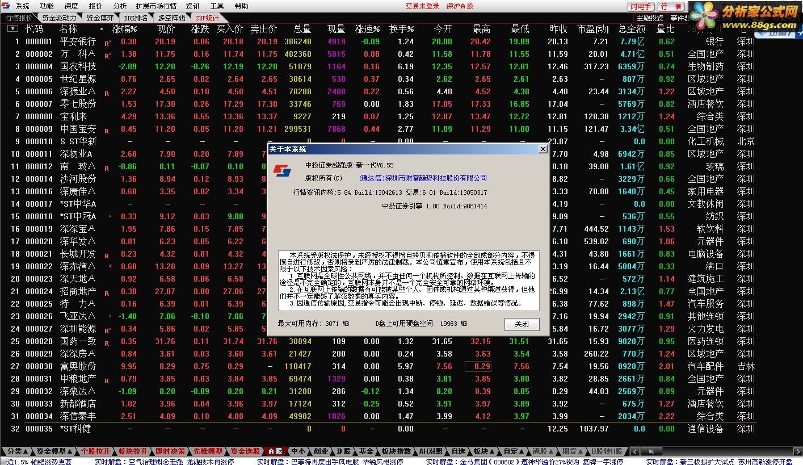Close the 关于本系统 dialog with X icon
Screen dimensions: 803x465
click(x=543, y=149)
